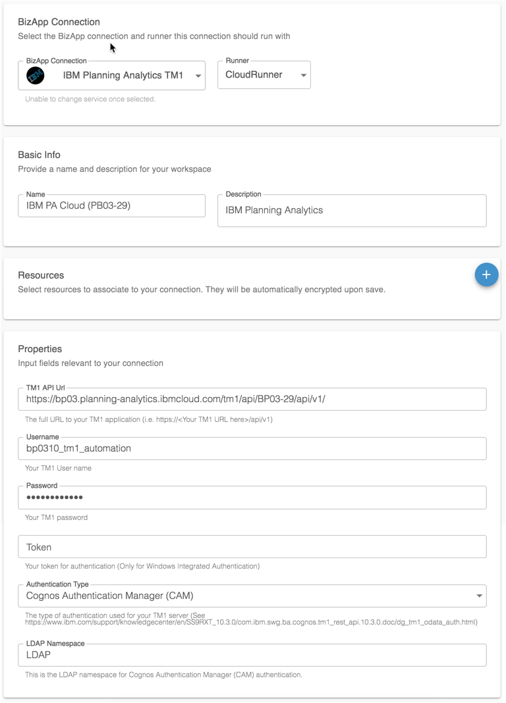Click 'Provide a name and description' subtitle
This screenshot has height=703, width=506.
click(x=115, y=169)
